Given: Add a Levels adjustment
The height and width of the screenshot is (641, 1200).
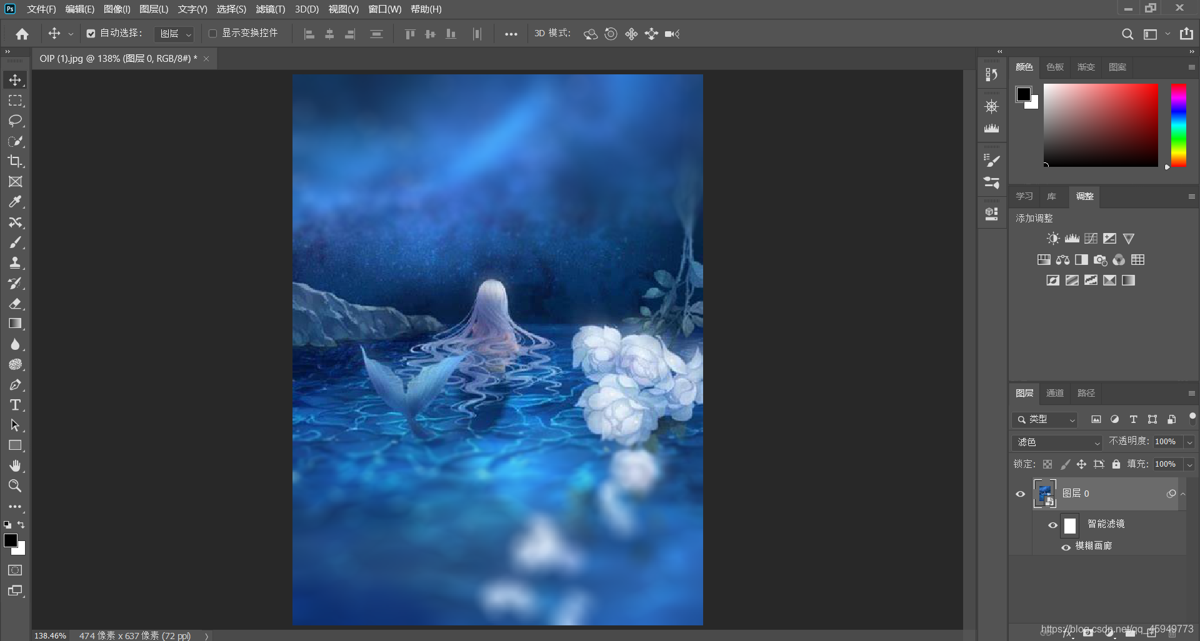Looking at the screenshot, I should 1072,239.
